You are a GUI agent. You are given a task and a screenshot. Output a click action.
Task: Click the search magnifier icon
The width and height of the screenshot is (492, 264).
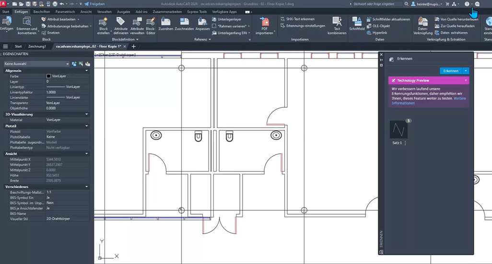406,4
